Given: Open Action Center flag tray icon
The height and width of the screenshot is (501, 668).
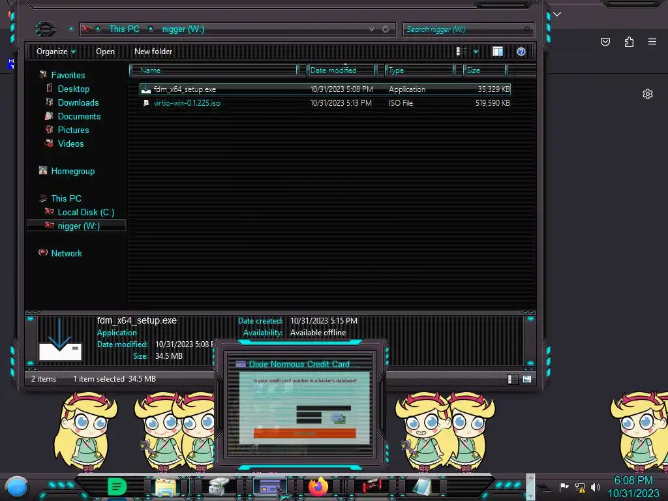Looking at the screenshot, I should pyautogui.click(x=564, y=487).
